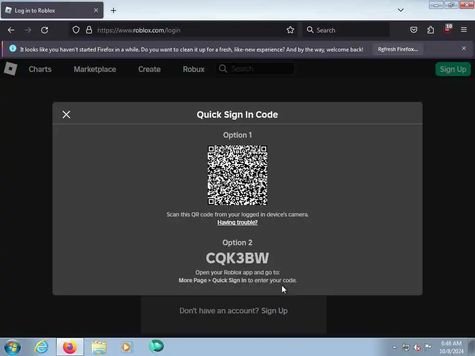Viewport: 475px width, 356px height.
Task: Open the Charts menu item
Action: pyautogui.click(x=40, y=69)
